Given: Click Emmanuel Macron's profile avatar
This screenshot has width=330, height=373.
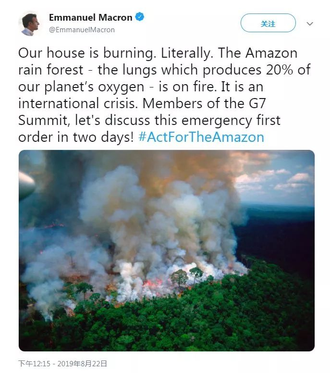Looking at the screenshot, I should click(30, 23).
